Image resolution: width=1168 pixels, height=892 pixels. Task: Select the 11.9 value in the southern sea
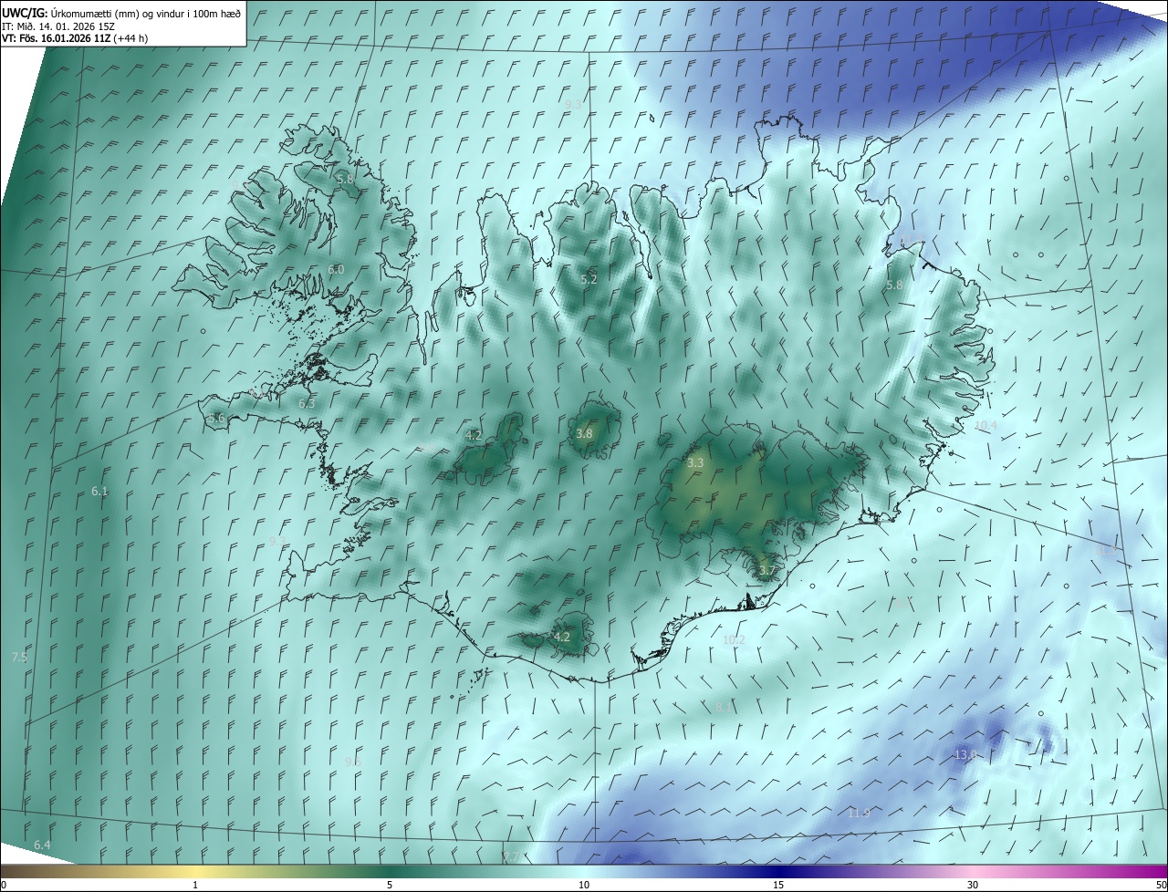(x=859, y=812)
